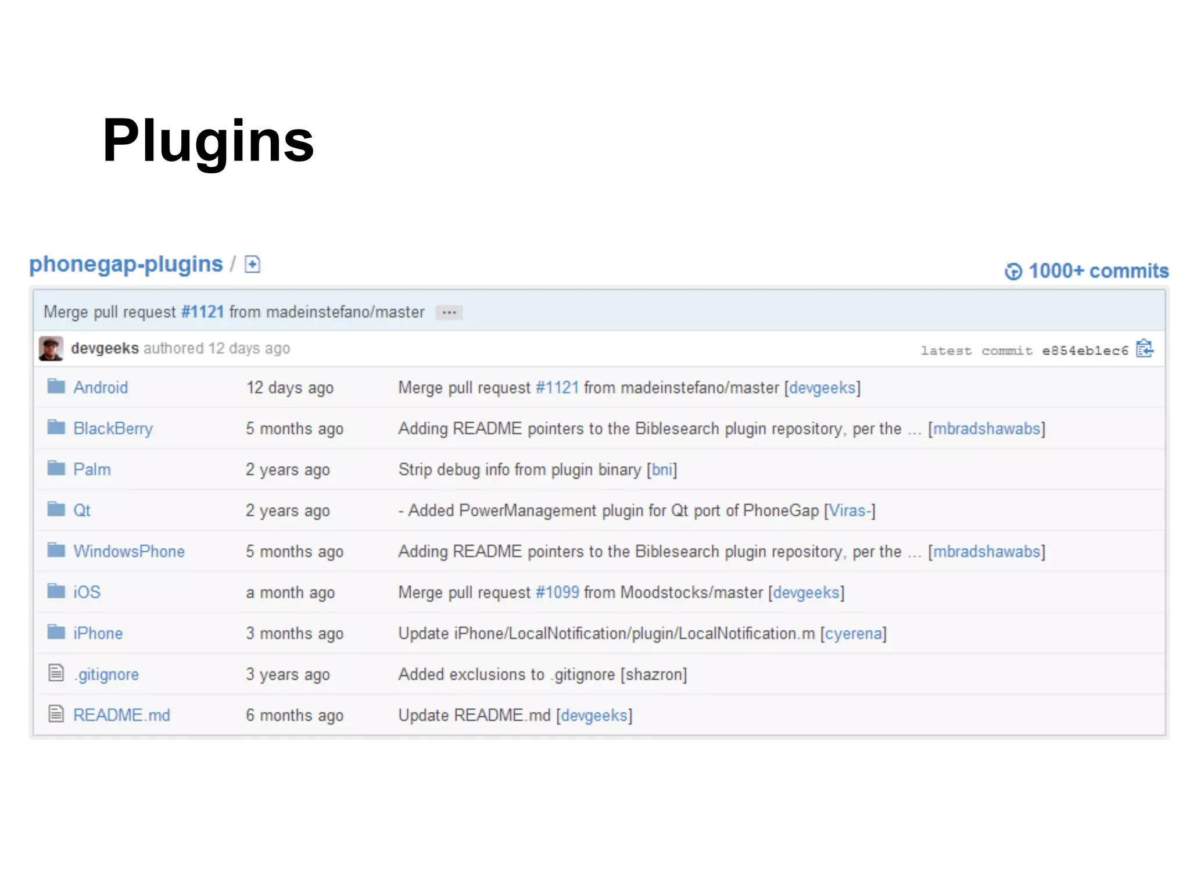The image size is (1190, 893).
Task: Click 'Strip debug info from plugin binary' message
Action: 519,470
